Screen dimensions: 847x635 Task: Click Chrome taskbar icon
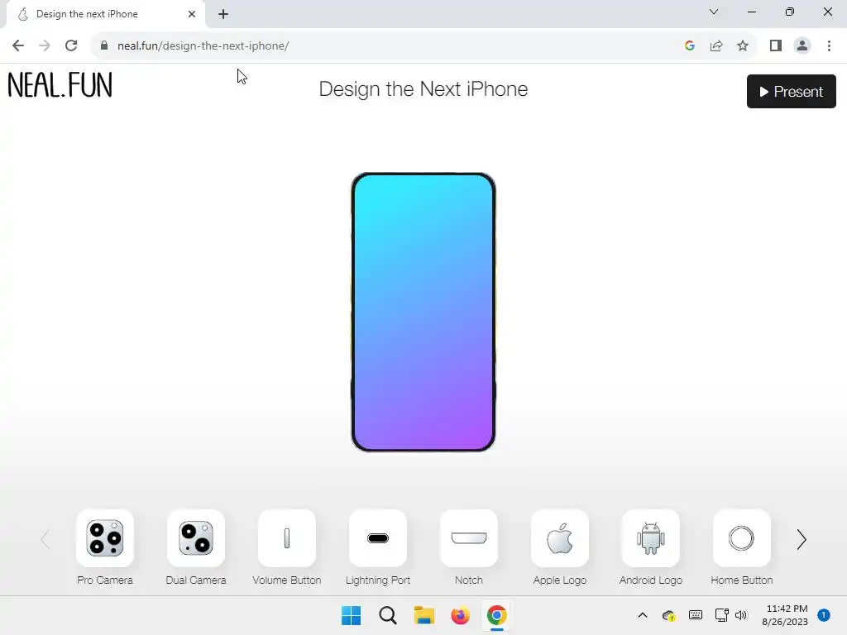497,615
